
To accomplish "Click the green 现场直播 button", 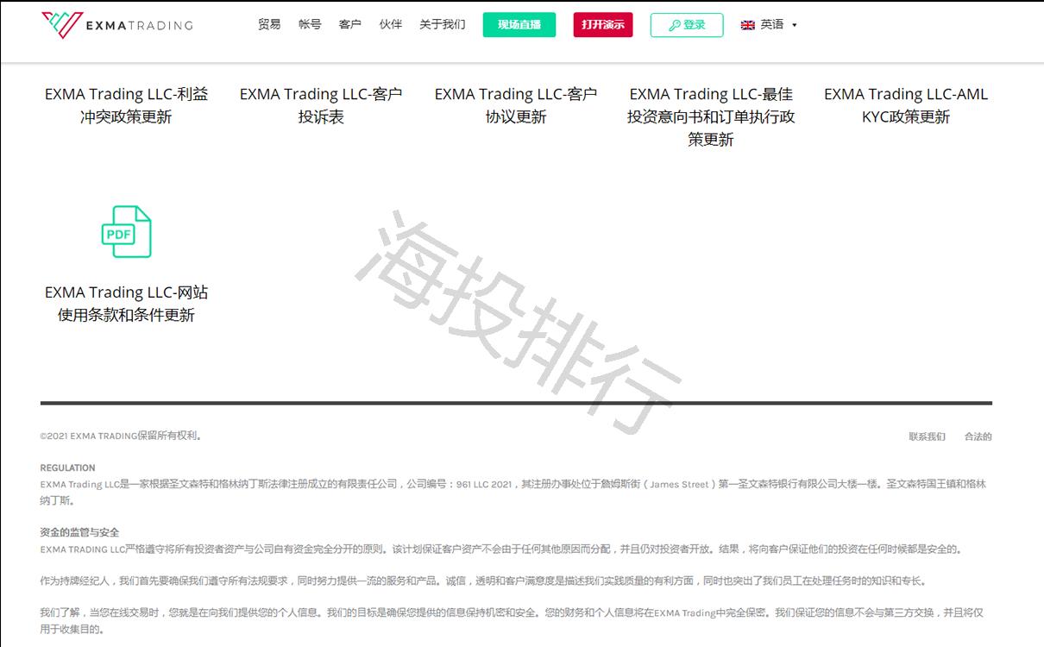I will pos(519,25).
